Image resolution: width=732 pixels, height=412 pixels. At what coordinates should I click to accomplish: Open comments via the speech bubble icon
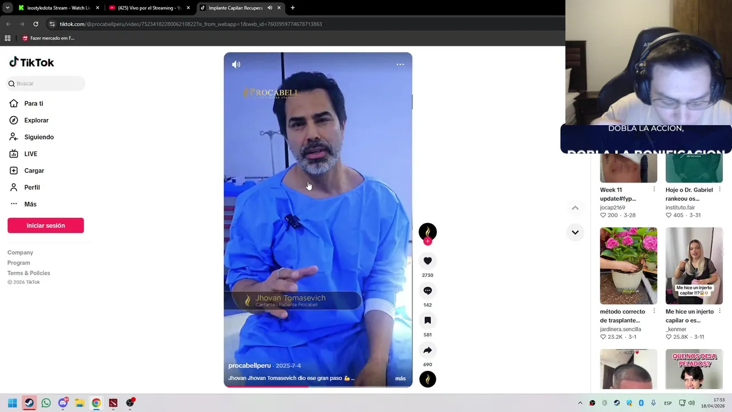(x=428, y=291)
